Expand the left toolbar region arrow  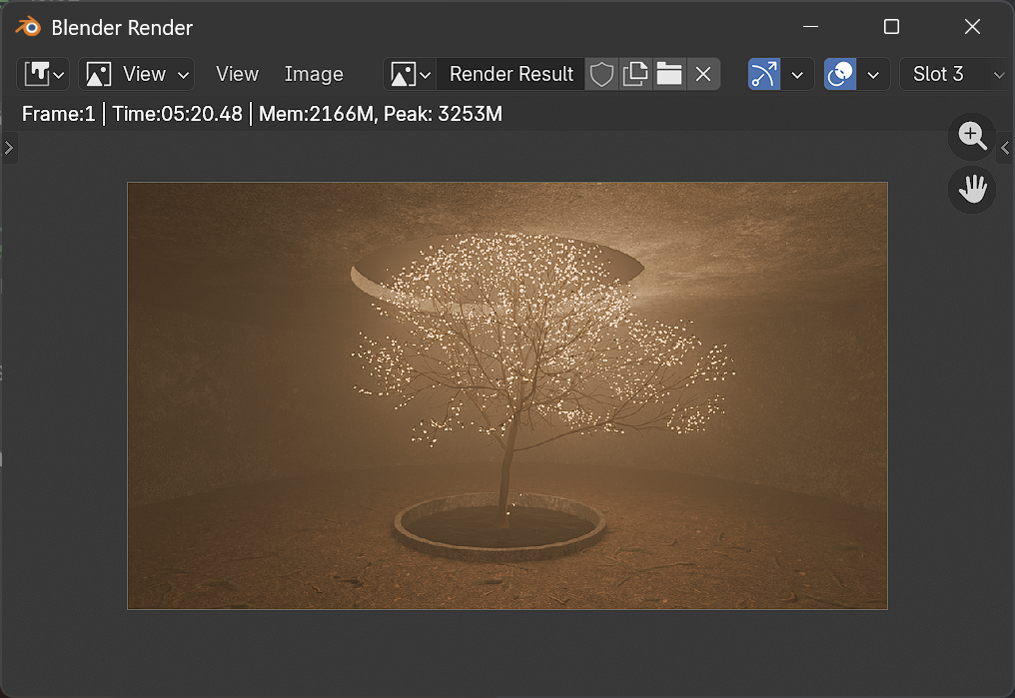(8, 149)
